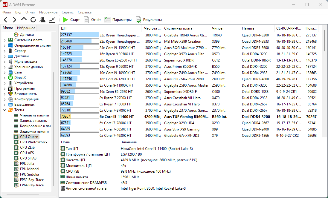
Task: Open Параметры settings button
Action: tap(118, 20)
